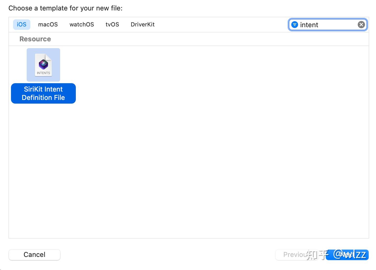This screenshot has height=270, width=376.
Task: Click the template chooser title text
Action: click(x=65, y=8)
